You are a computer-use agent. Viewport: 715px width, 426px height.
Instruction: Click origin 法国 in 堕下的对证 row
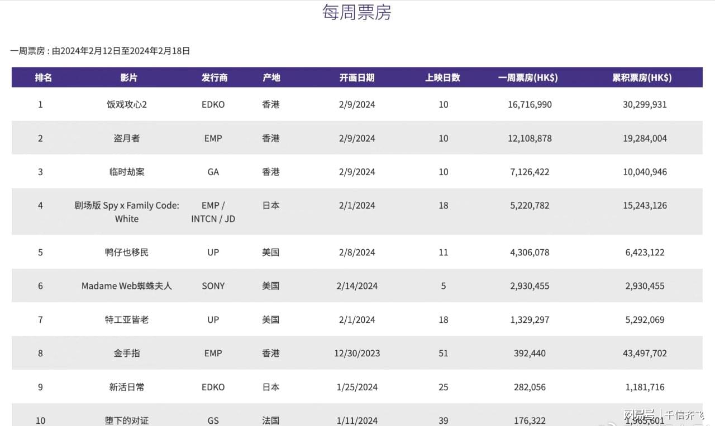point(271,420)
